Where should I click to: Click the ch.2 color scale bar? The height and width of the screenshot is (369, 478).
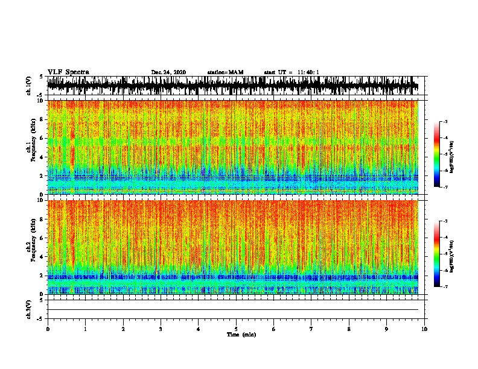point(437,254)
